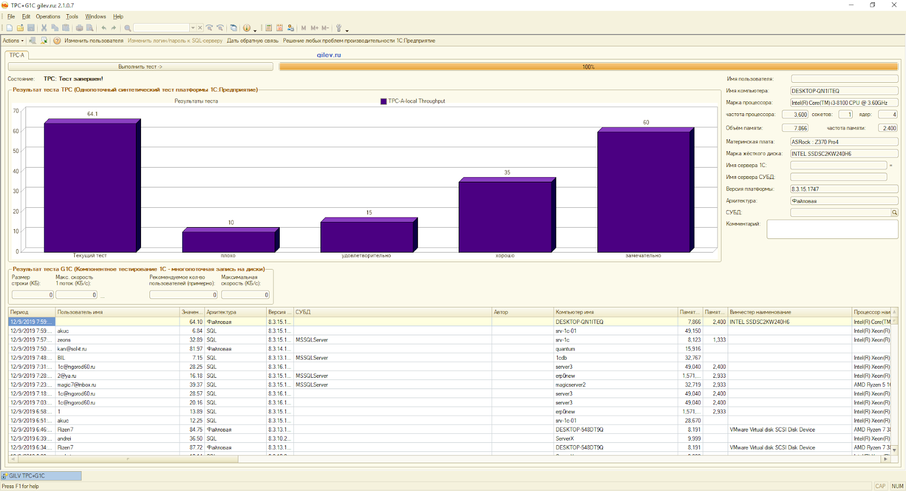Screen dimensions: 906x491
Task: Click the GILV TPC+G1C window bar button
Action: coord(41,476)
